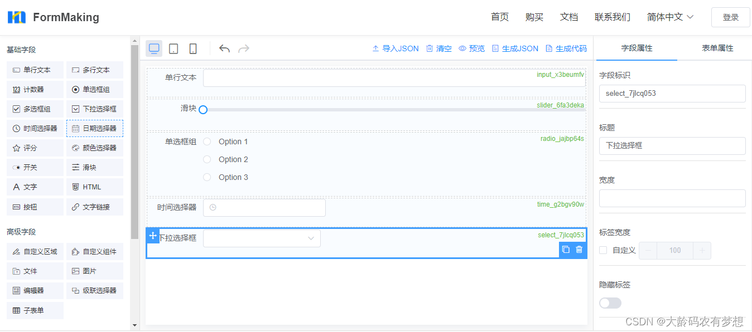
Task: Click 生成代码 link
Action: tap(566, 48)
